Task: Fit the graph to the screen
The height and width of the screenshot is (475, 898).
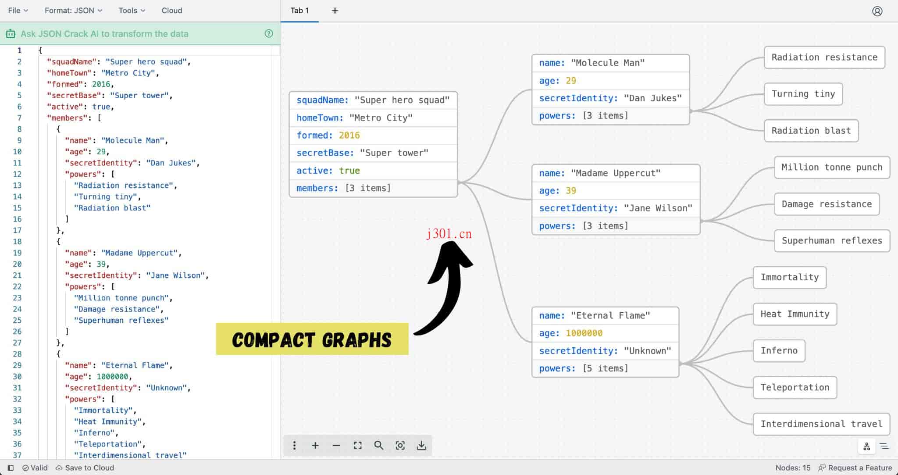Action: pos(357,445)
